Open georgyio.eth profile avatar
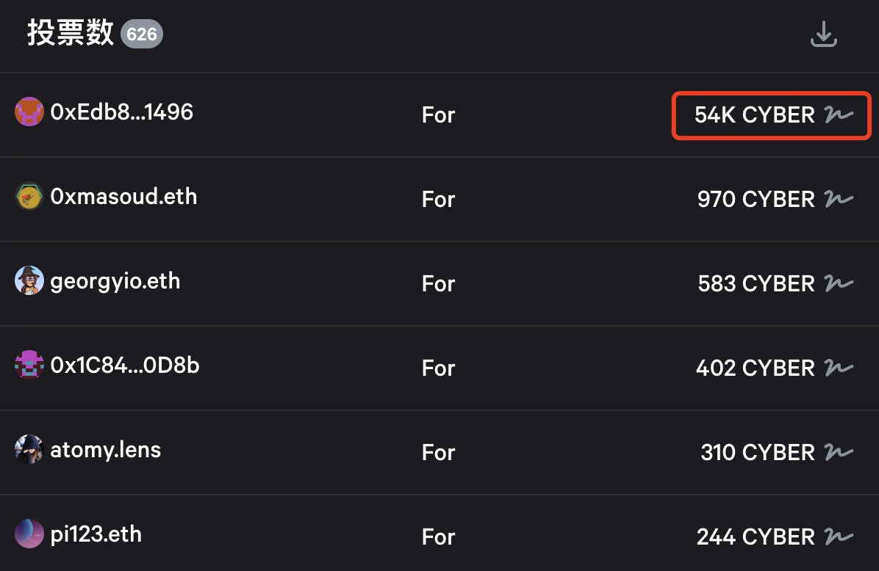The width and height of the screenshot is (879, 571). click(29, 281)
